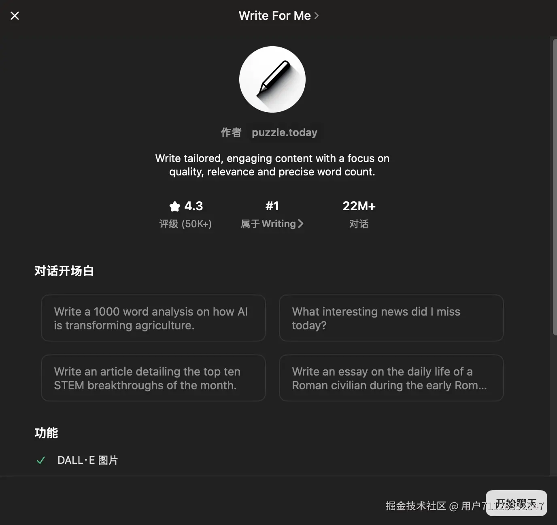Click the pencil logo avatar
This screenshot has width=557, height=525.
click(x=272, y=79)
